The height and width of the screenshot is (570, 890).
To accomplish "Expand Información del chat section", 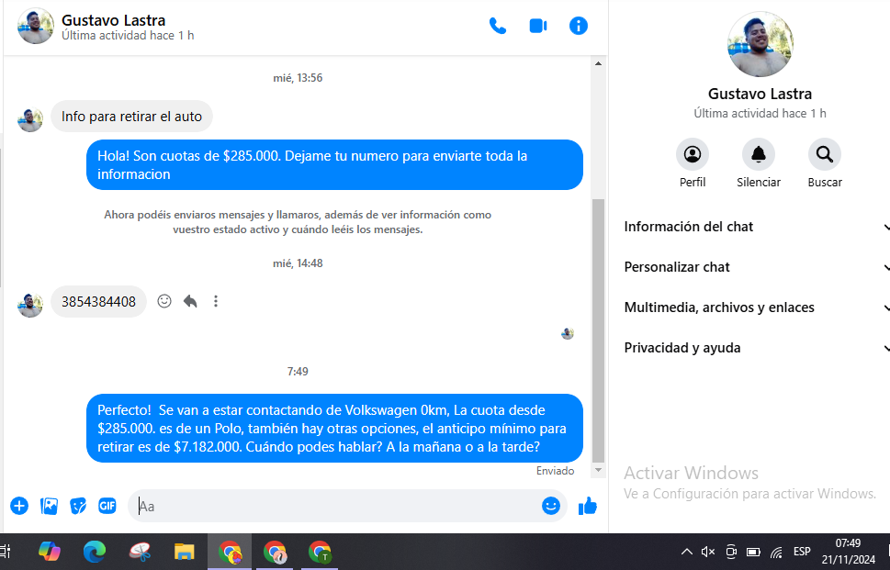I will pyautogui.click(x=753, y=227).
